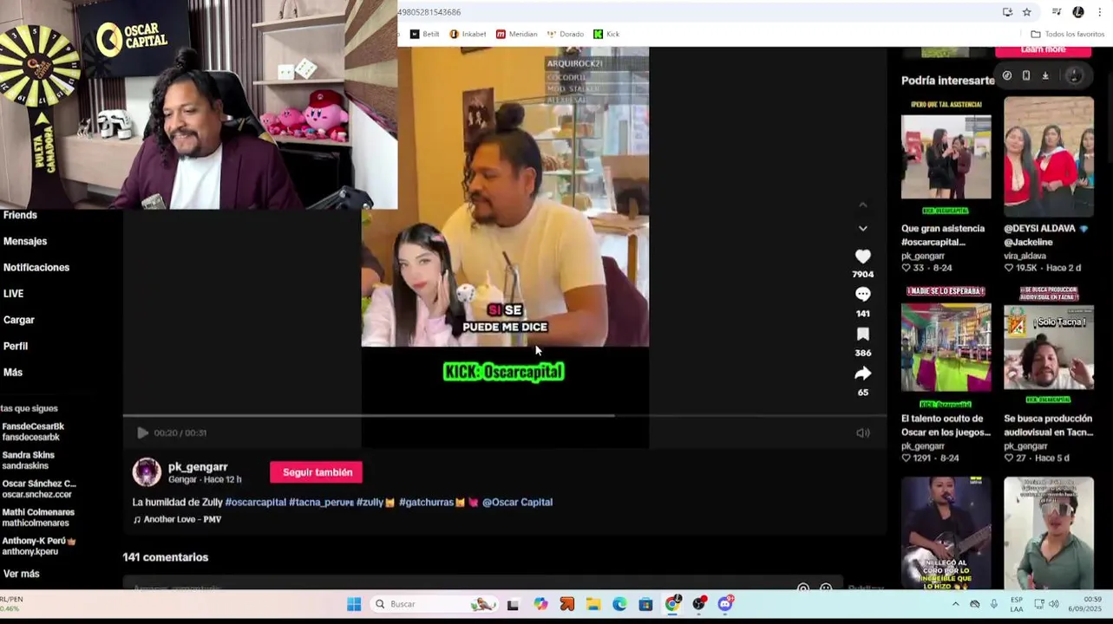The image size is (1113, 624).
Task: Open the vira_aldava author link
Action: pos(1025,256)
